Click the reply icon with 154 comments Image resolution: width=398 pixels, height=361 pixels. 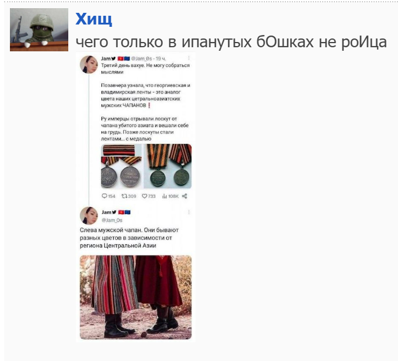coord(104,196)
